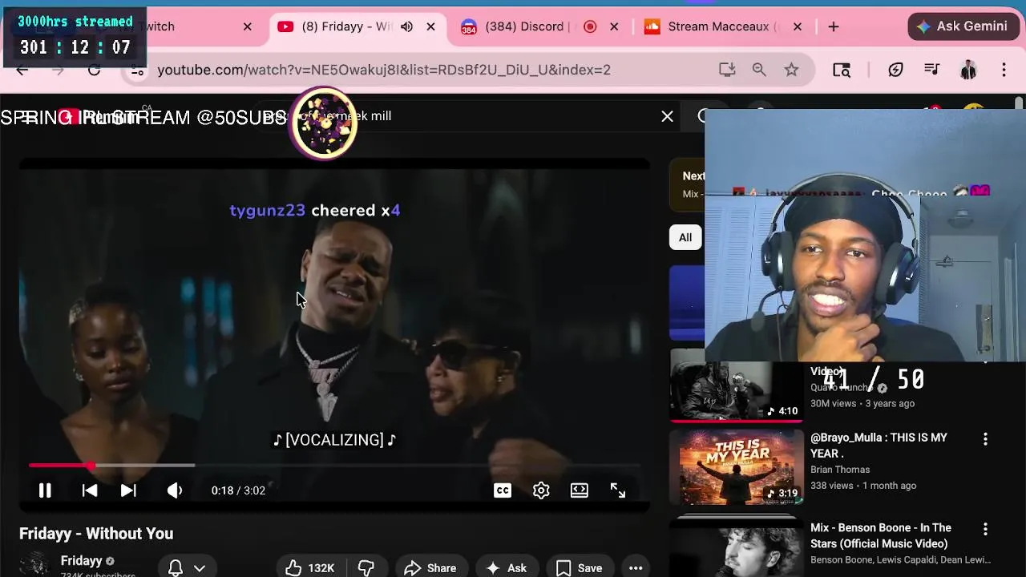Expand the notification preferences dropdown arrow

coord(200,568)
